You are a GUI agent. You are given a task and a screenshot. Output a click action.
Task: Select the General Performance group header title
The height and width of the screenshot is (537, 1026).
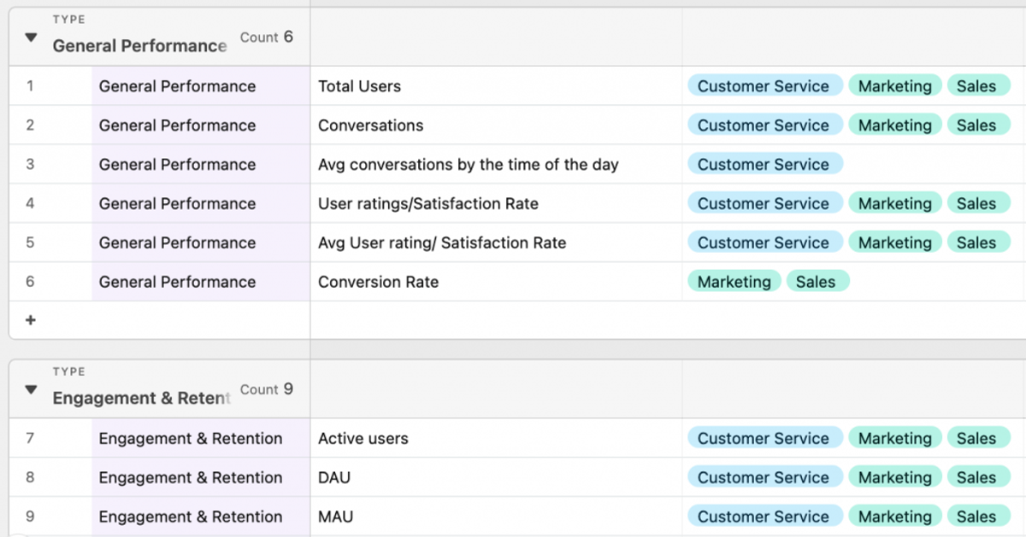[140, 46]
